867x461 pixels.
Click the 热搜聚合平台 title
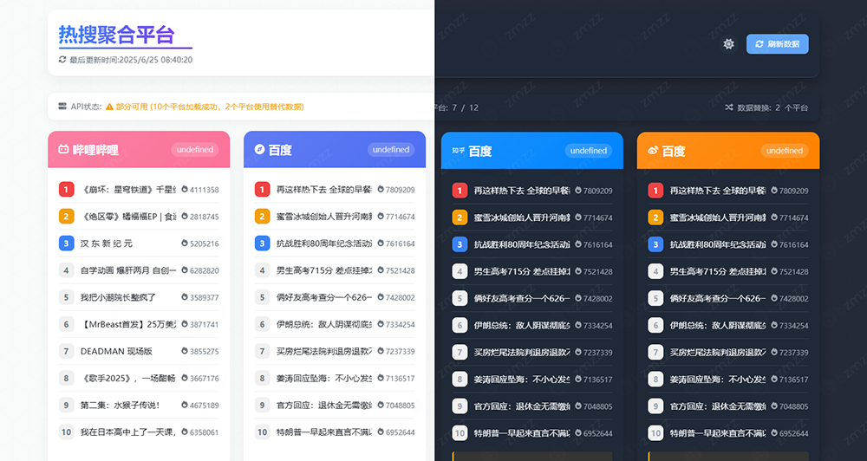tap(117, 35)
